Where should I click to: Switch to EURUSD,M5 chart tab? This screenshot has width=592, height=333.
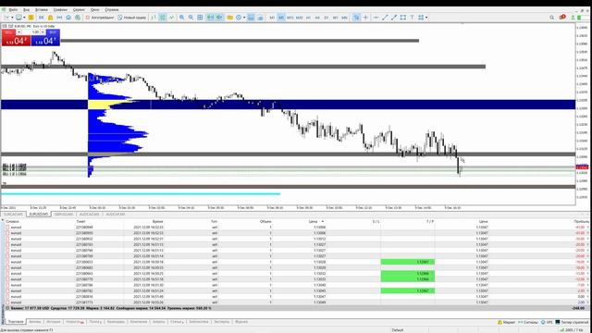[x=39, y=214]
